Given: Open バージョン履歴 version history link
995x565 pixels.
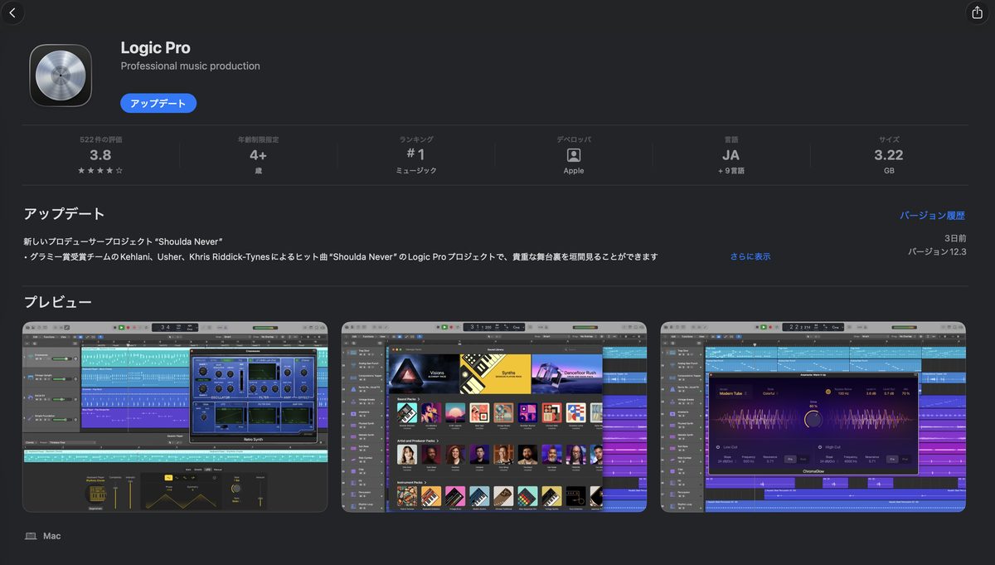Looking at the screenshot, I should 933,216.
